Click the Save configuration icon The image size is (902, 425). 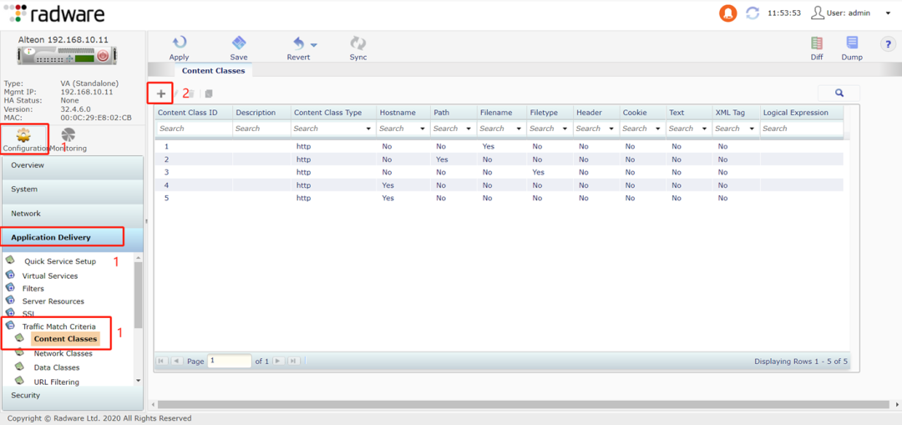pos(239,43)
